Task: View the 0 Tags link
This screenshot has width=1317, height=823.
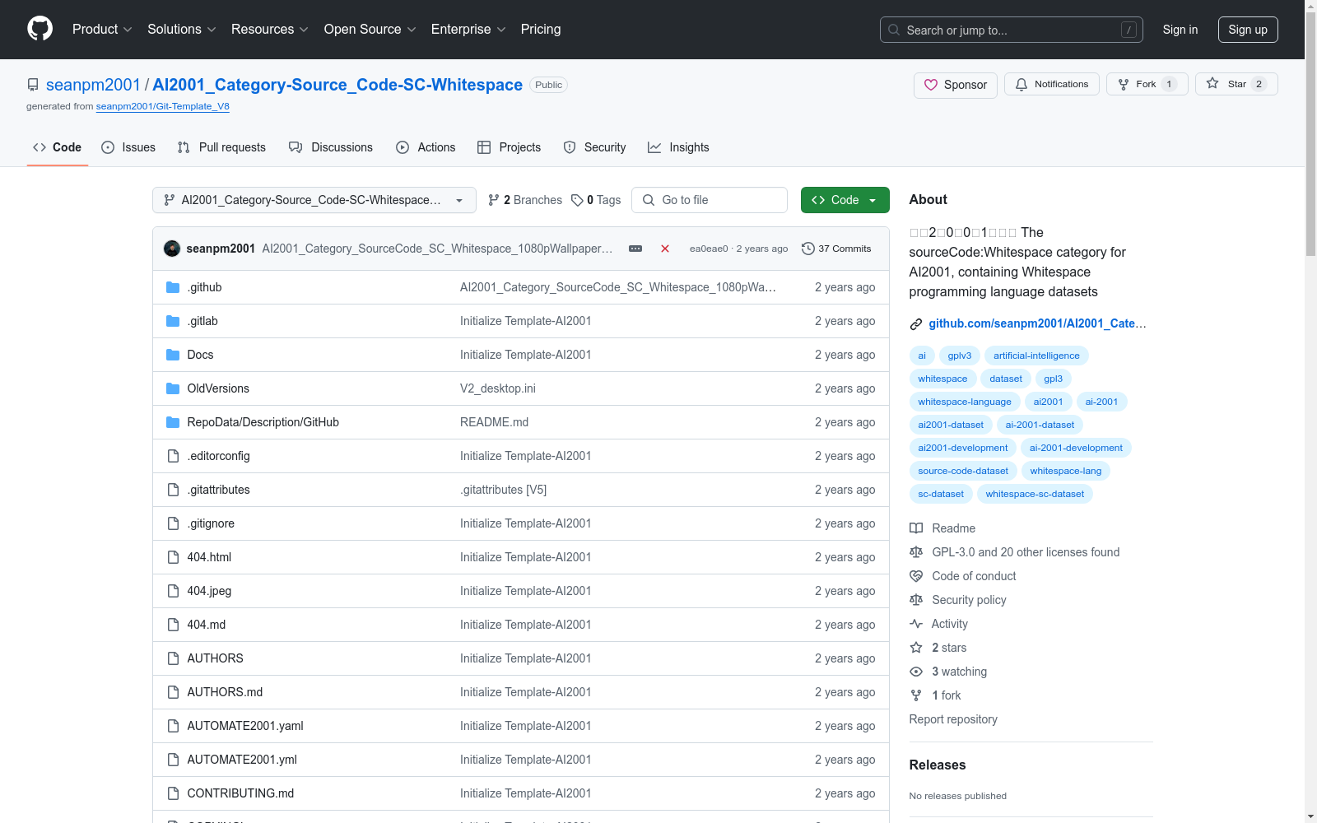Action: (597, 200)
